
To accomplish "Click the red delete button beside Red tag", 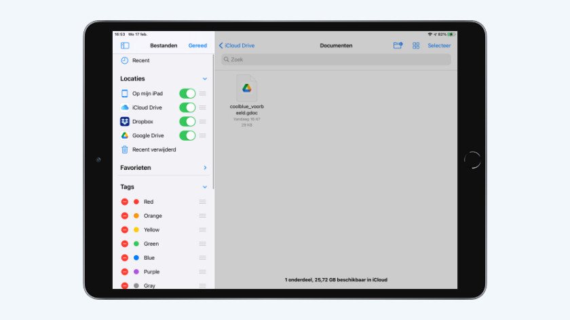I will [124, 202].
